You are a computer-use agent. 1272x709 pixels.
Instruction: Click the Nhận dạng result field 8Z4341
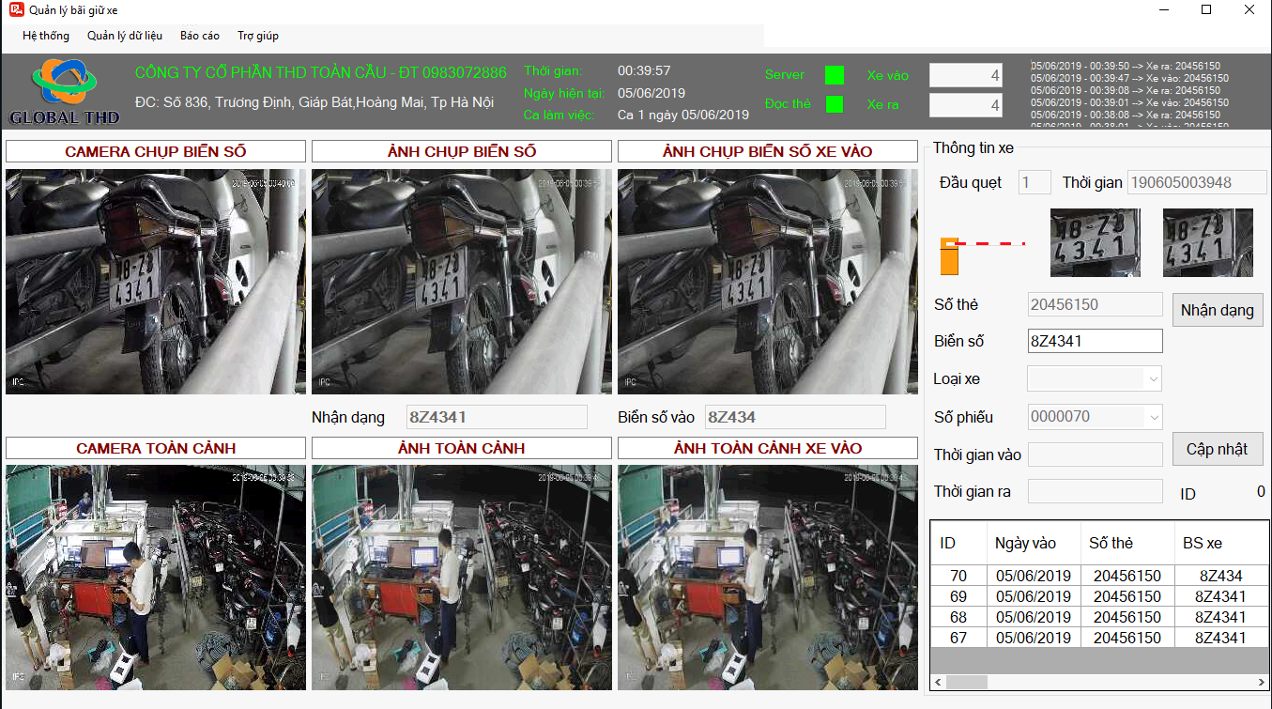pyautogui.click(x=497, y=417)
